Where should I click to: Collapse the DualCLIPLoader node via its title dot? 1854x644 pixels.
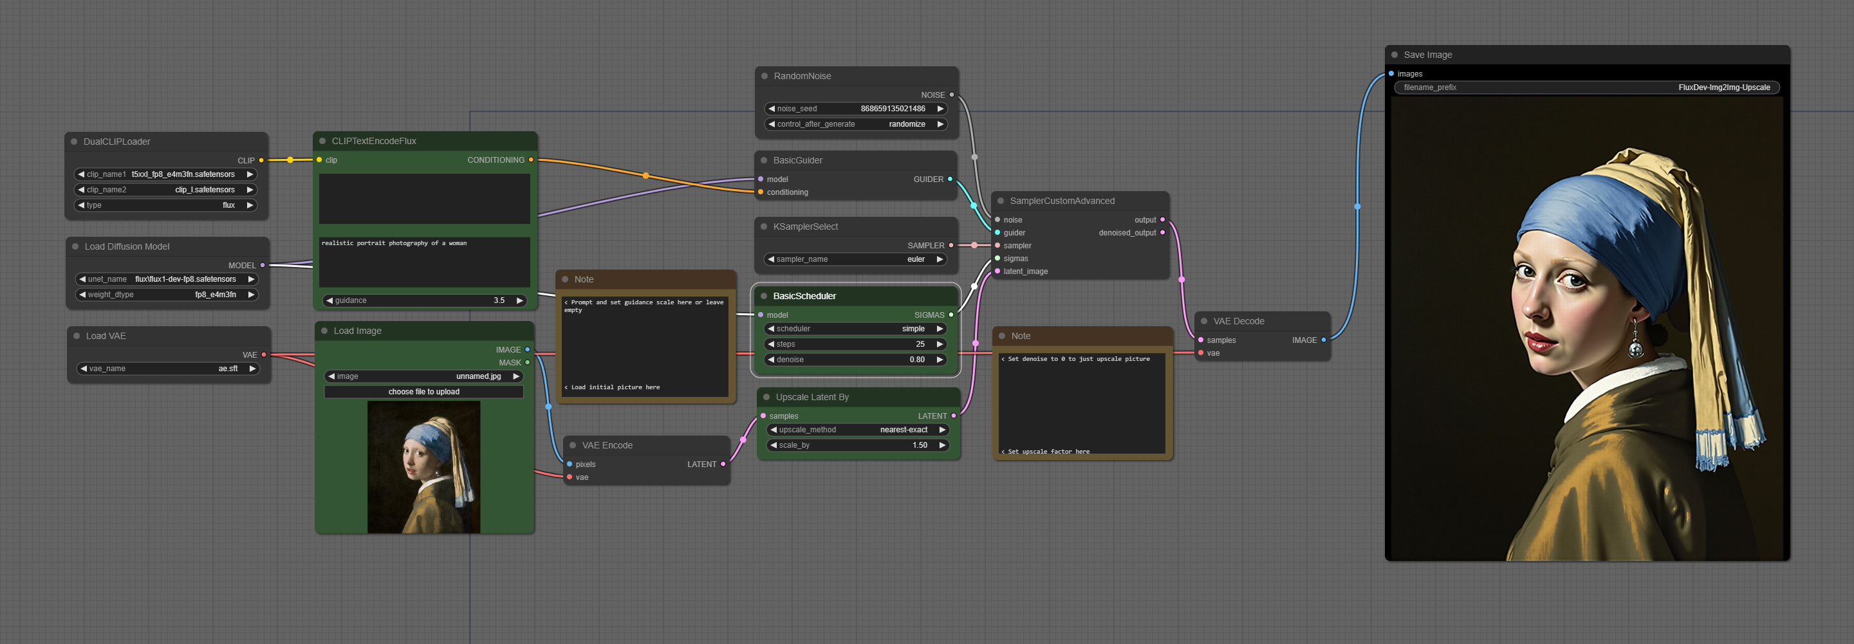(x=74, y=142)
